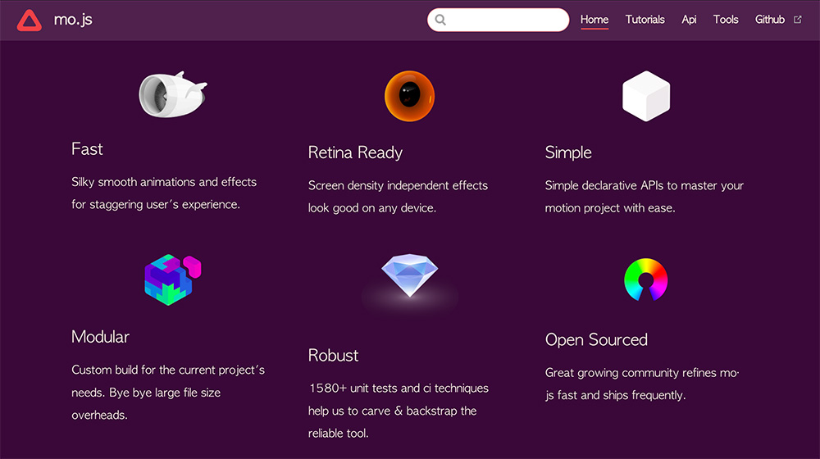Click the Simple heading
This screenshot has width=820, height=459.
coord(568,152)
